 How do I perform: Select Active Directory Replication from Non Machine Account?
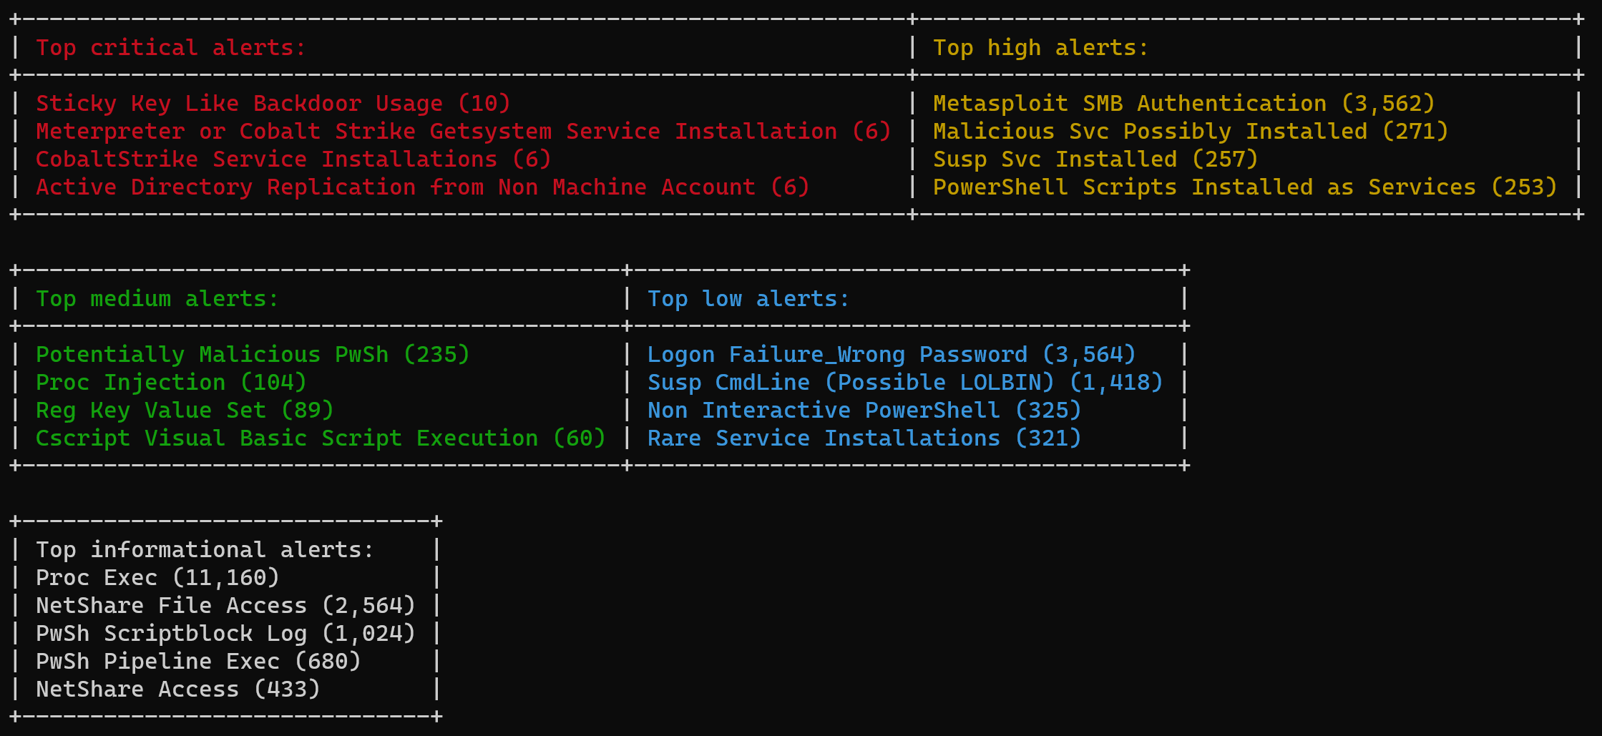(x=422, y=187)
